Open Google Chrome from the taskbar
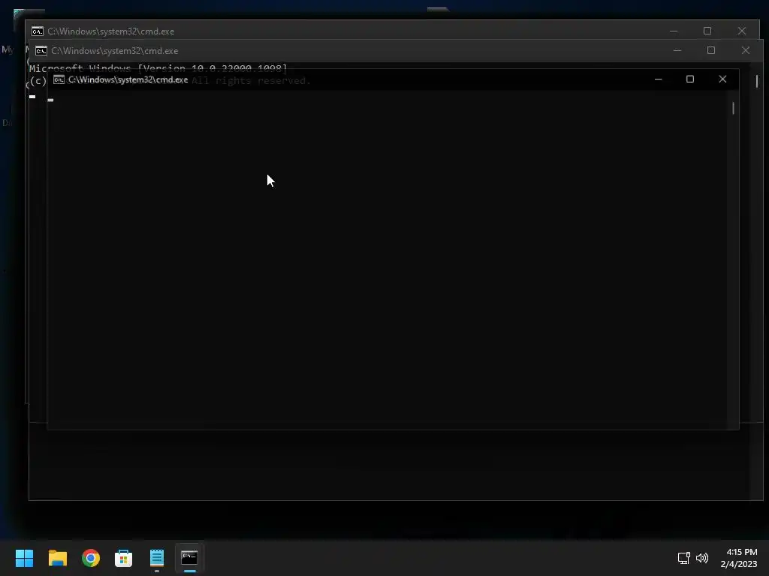 91,558
